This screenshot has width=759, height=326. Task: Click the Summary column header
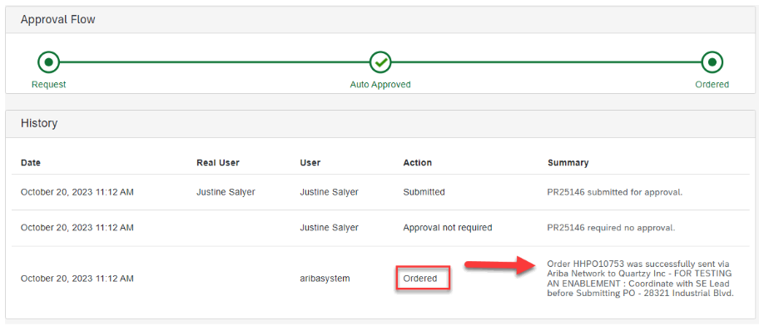tap(568, 163)
